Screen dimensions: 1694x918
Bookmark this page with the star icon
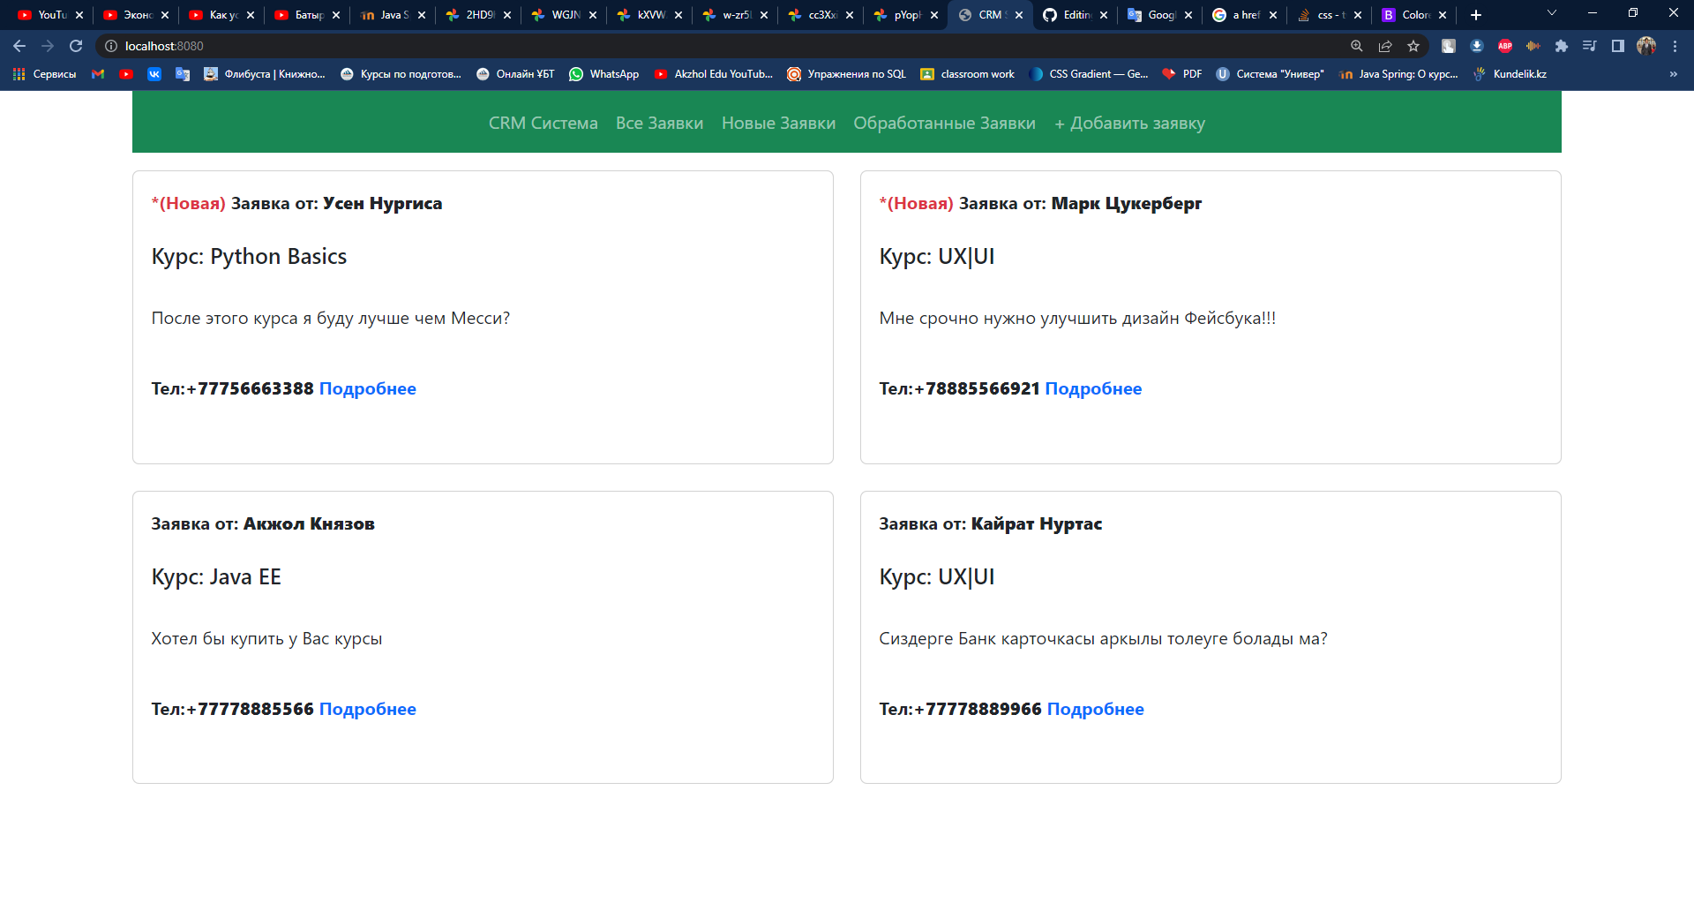1413,46
